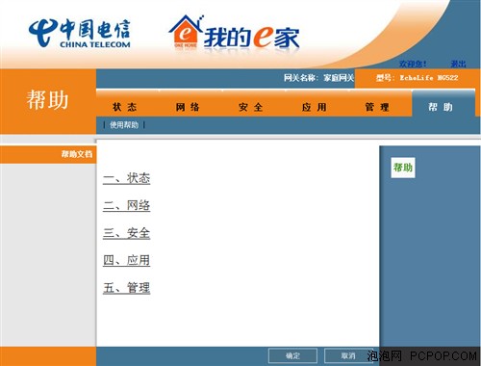Open the 一、状态 help link
This screenshot has height=366, width=481.
(126, 178)
